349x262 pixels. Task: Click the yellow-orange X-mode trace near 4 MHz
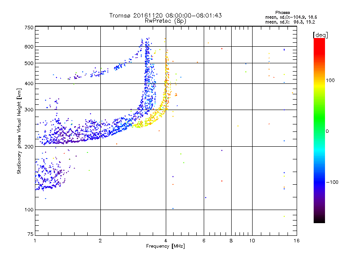click(x=166, y=89)
